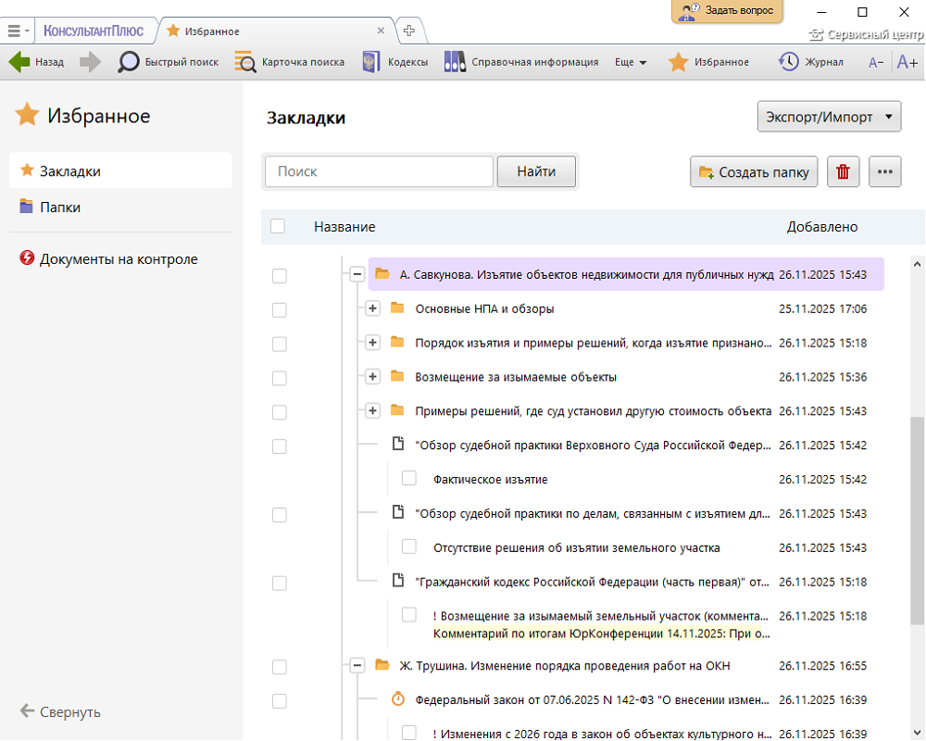Screen dimensions: 926x741
Task: Click the Поиск search input field
Action: pos(379,171)
